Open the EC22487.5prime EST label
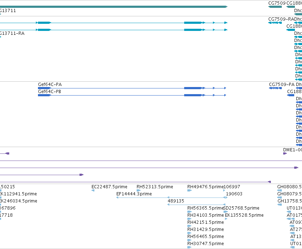The image size is (302, 249). 109,187
